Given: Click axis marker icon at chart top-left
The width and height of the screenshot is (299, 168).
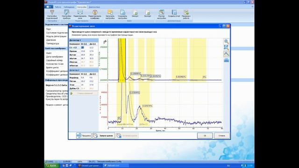Looking at the screenshot, I should click(x=105, y=42).
